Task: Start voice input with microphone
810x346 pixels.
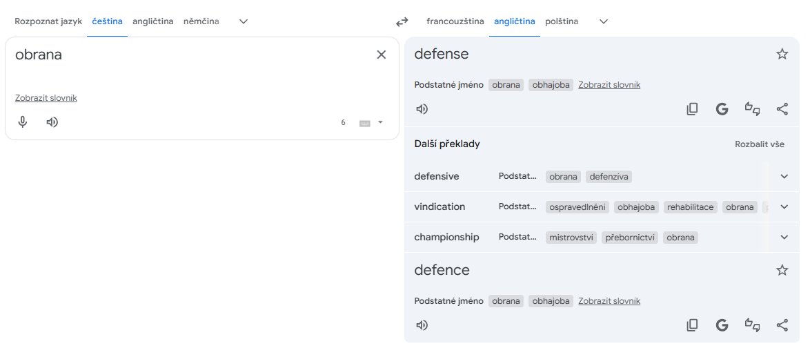Action: click(x=22, y=122)
